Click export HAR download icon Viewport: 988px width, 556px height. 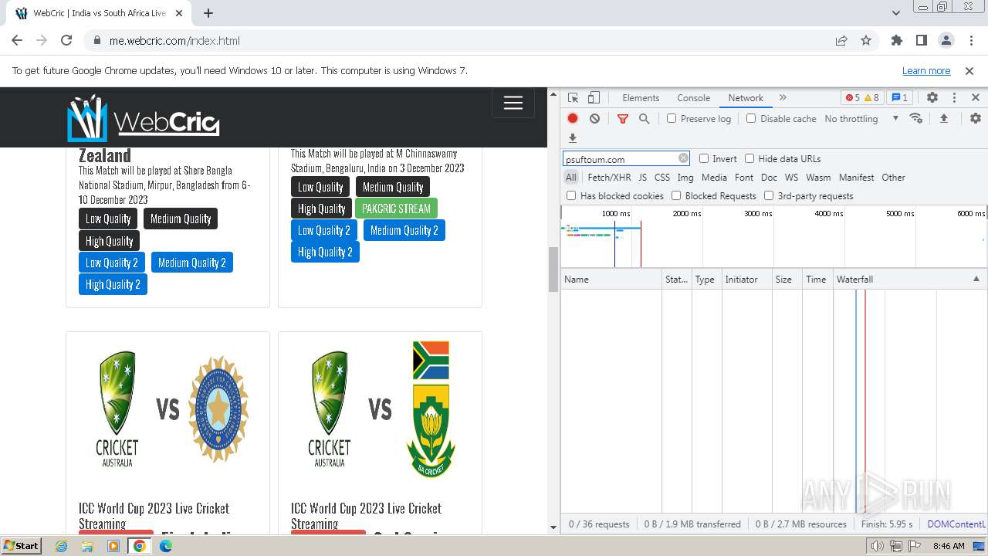click(x=573, y=138)
